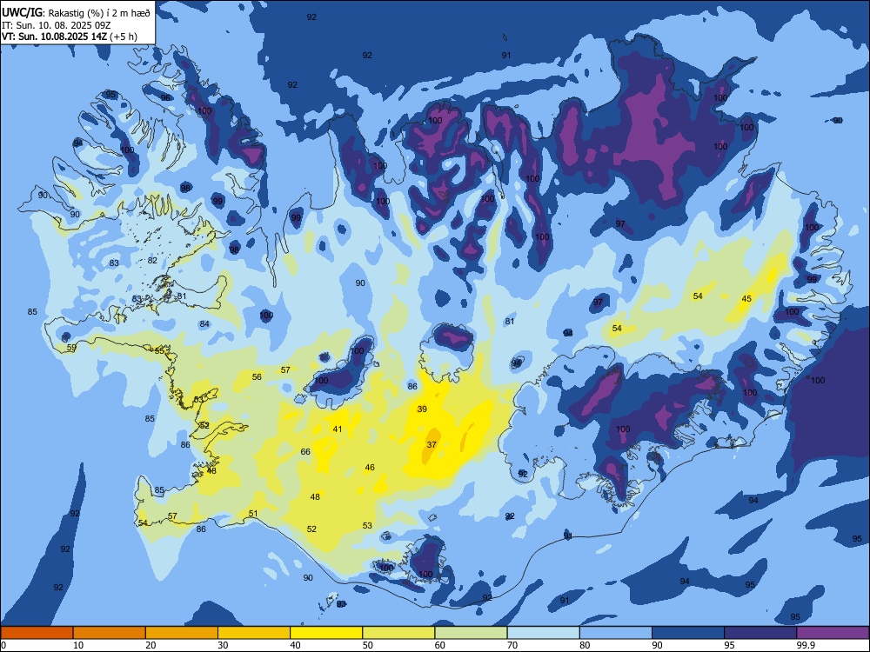Click the map value 46
Screen dimensions: 870x652
tap(370, 468)
